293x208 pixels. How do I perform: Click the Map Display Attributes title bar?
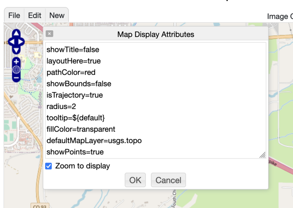click(x=156, y=34)
